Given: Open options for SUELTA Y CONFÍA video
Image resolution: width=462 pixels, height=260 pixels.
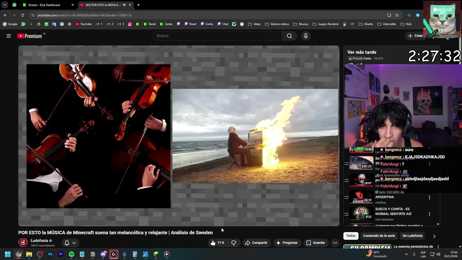Looking at the screenshot, I should click(x=430, y=214).
